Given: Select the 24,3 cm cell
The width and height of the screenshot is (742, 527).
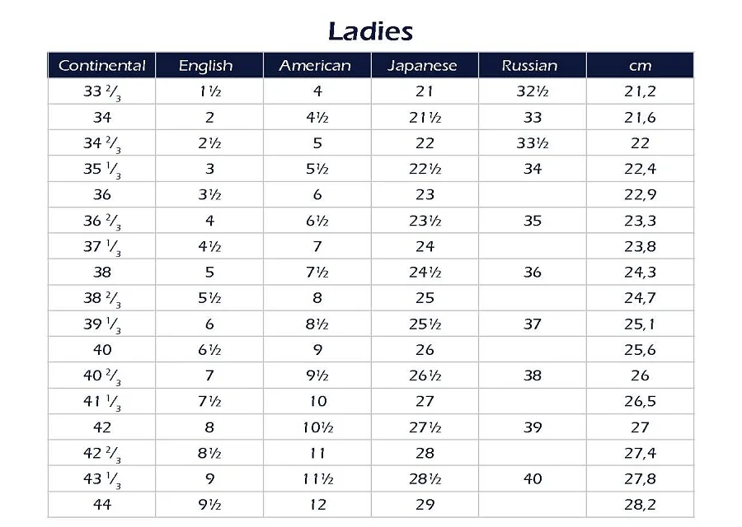Looking at the screenshot, I should [x=640, y=273].
